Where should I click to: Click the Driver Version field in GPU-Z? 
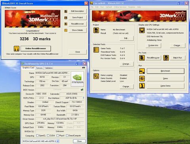pyautogui.click(x=60, y=119)
